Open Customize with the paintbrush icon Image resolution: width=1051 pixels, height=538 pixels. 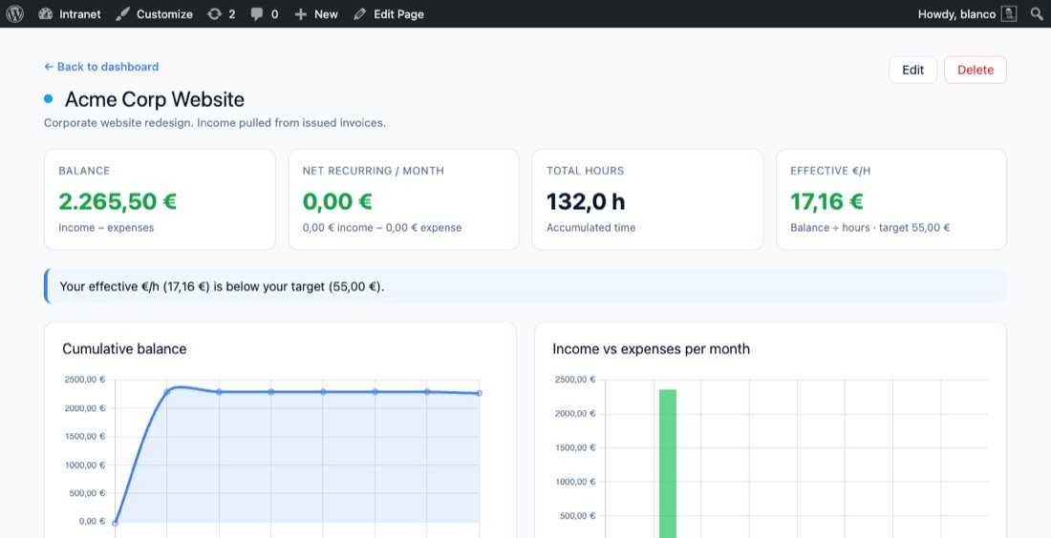[x=122, y=14]
